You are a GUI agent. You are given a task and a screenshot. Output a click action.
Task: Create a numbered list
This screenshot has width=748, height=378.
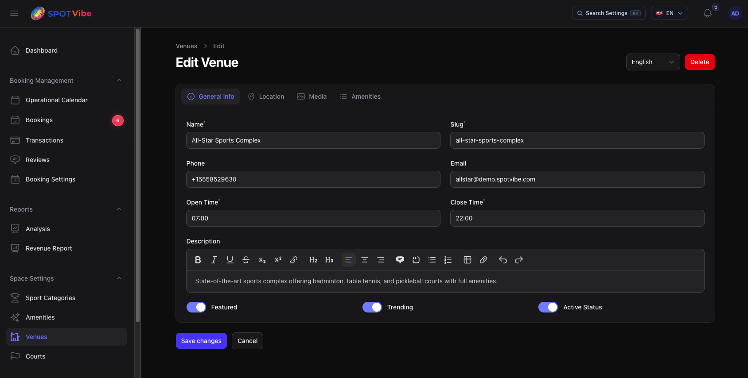coord(448,260)
